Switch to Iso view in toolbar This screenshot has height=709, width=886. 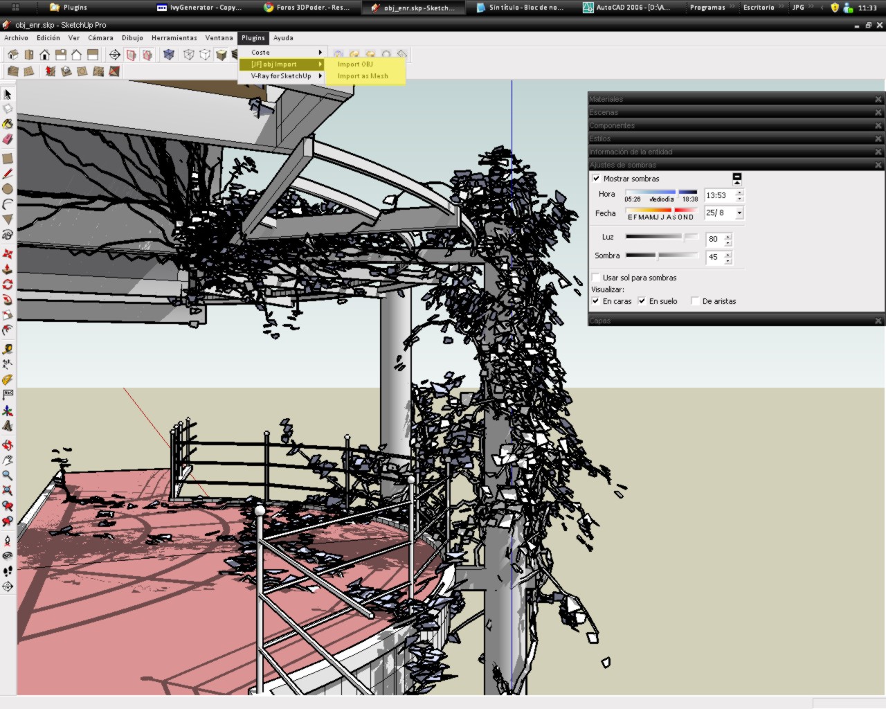pos(13,55)
